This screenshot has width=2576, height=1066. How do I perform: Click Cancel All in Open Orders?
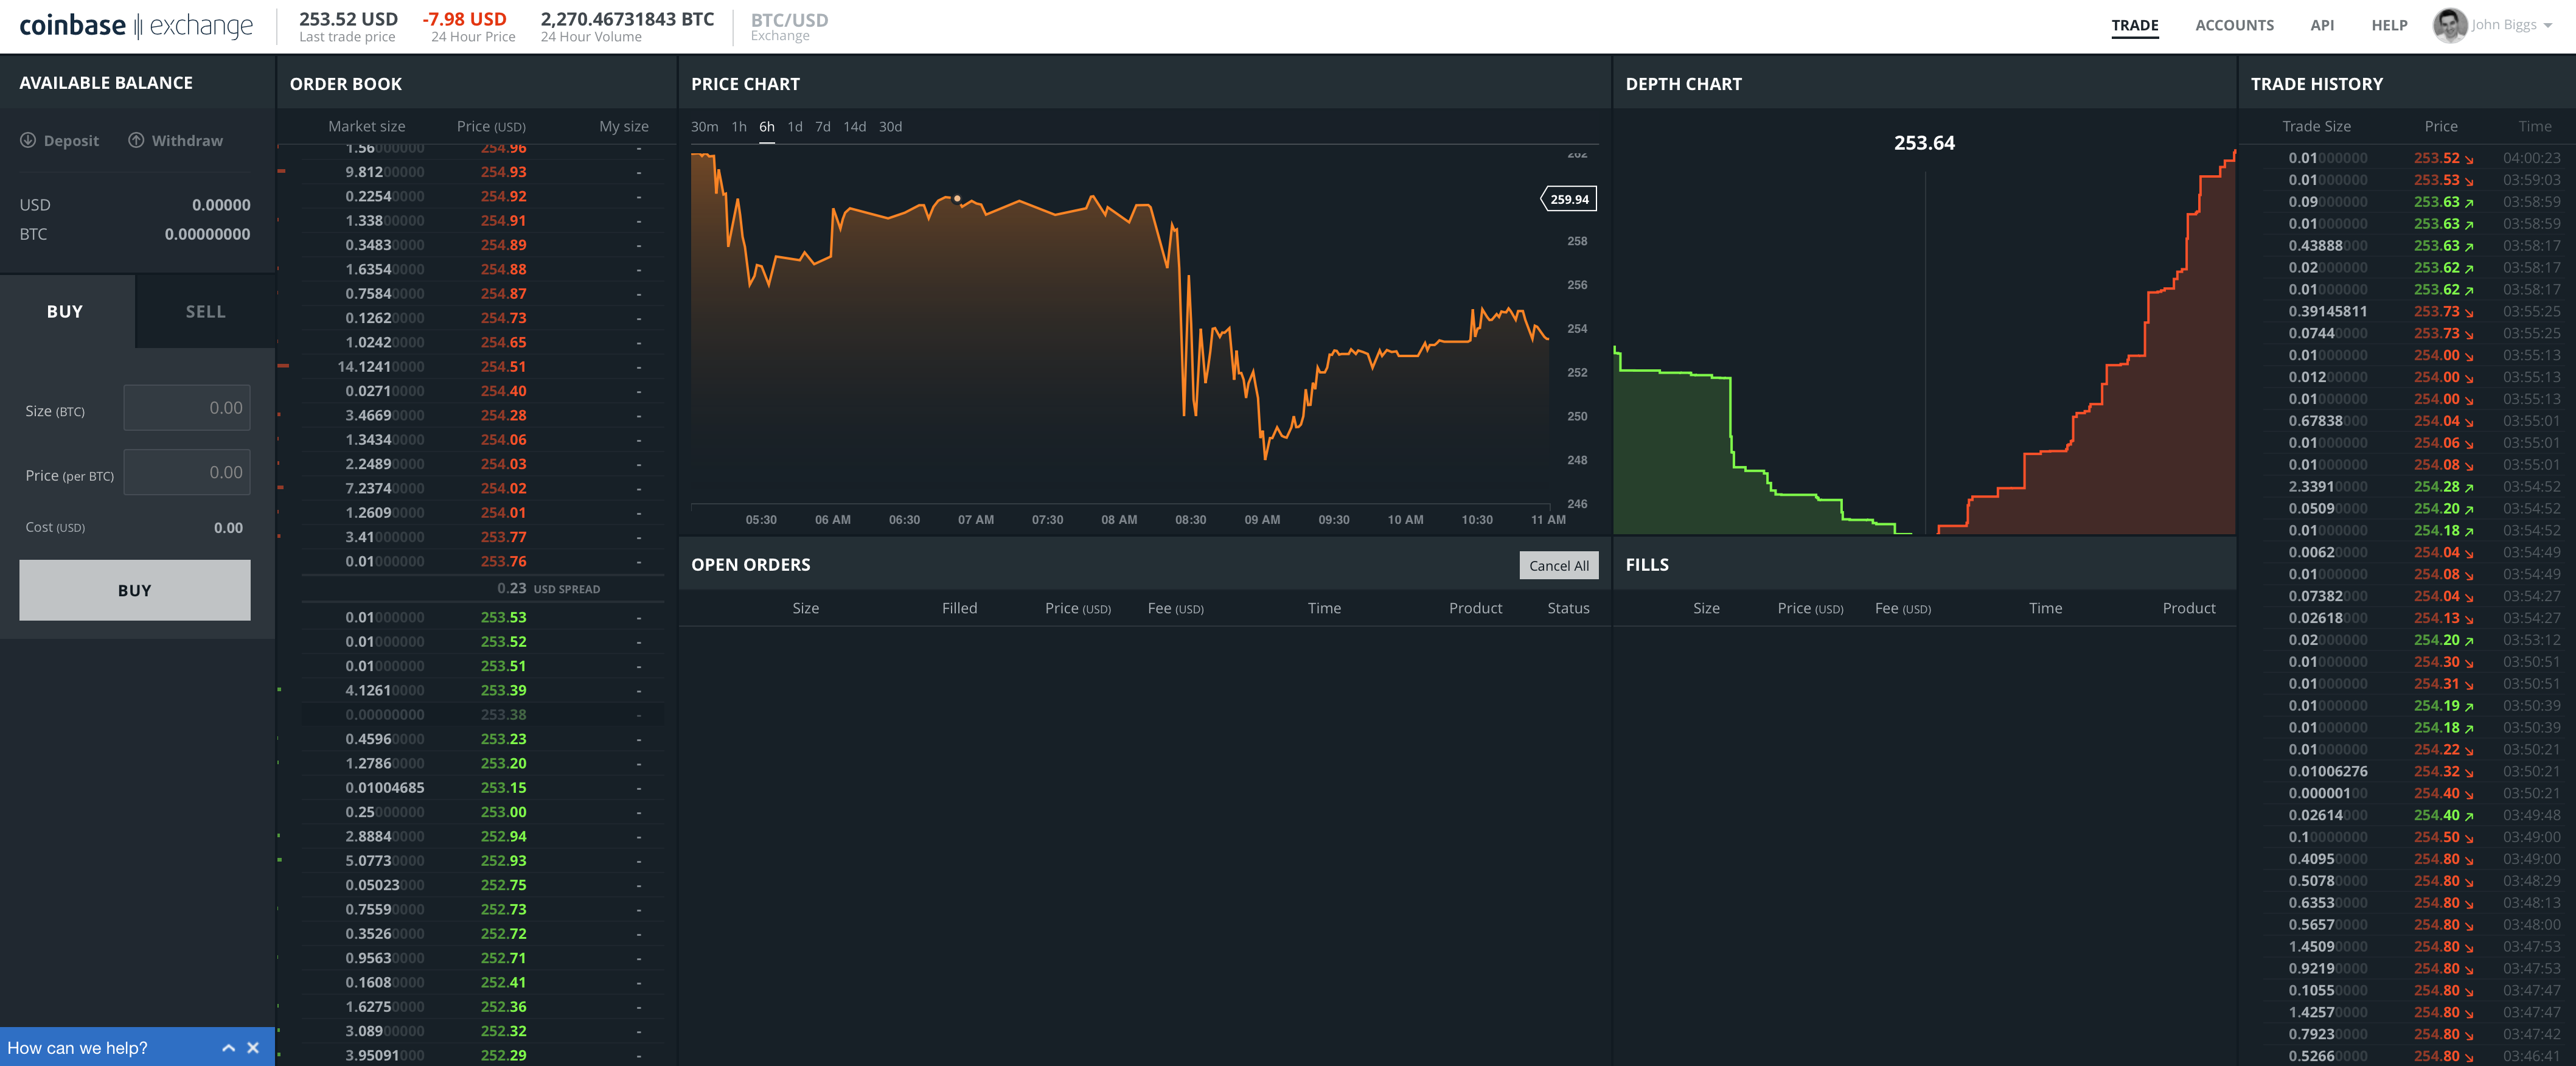click(x=1558, y=565)
